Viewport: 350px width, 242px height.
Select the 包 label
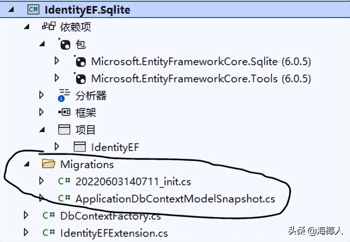click(81, 44)
